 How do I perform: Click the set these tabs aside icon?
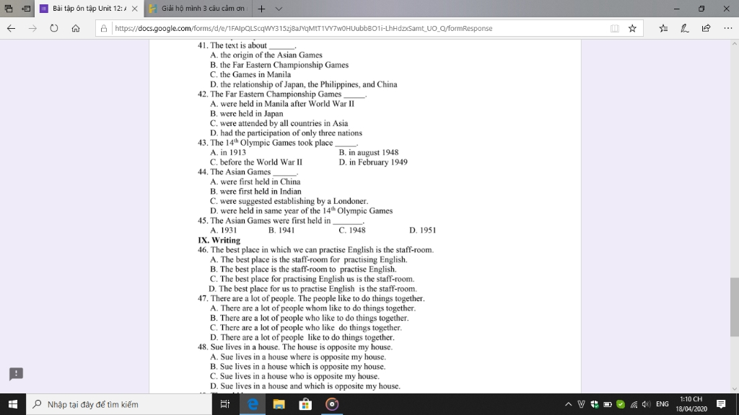[27, 9]
